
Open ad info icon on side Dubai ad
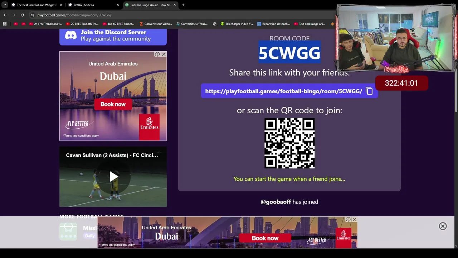pos(157,54)
